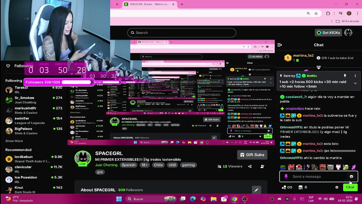Open the Kick shop store icon
The height and width of the screenshot is (204, 362).
[x=300, y=187]
